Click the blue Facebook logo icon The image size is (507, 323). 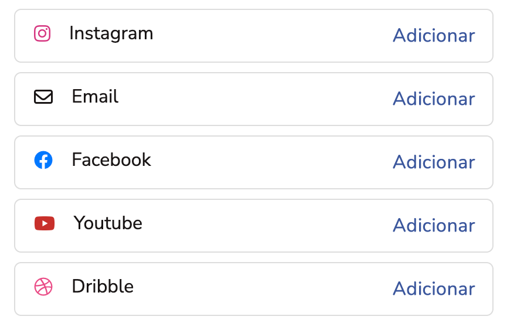click(x=43, y=160)
